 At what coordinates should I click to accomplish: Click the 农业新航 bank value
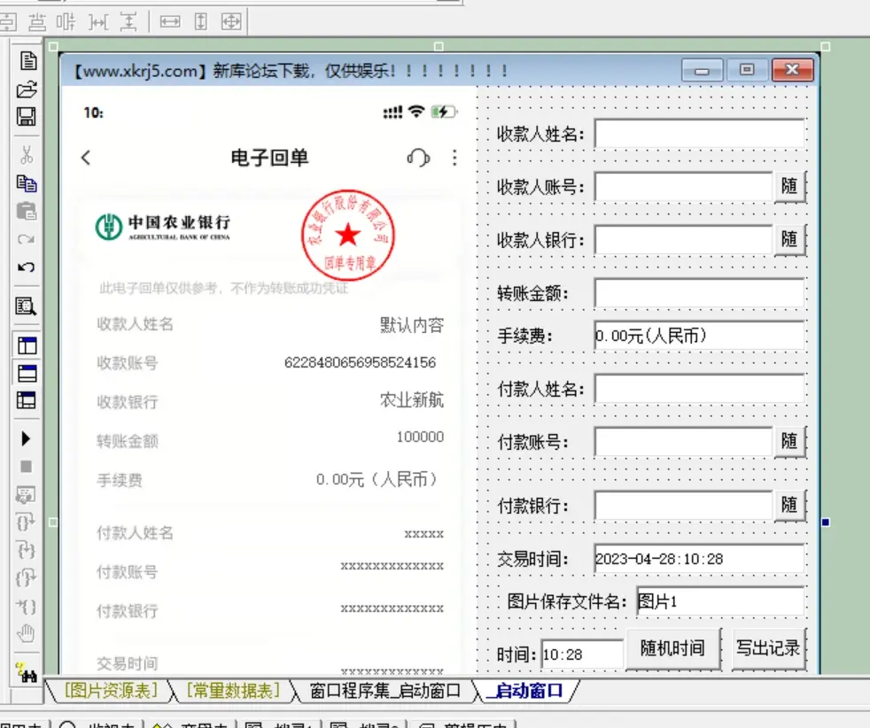tap(412, 399)
